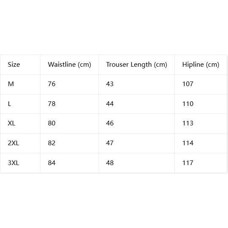Screen dimensions: 228x228
Task: Click the Waistline (cm) column header
Action: [70, 65]
